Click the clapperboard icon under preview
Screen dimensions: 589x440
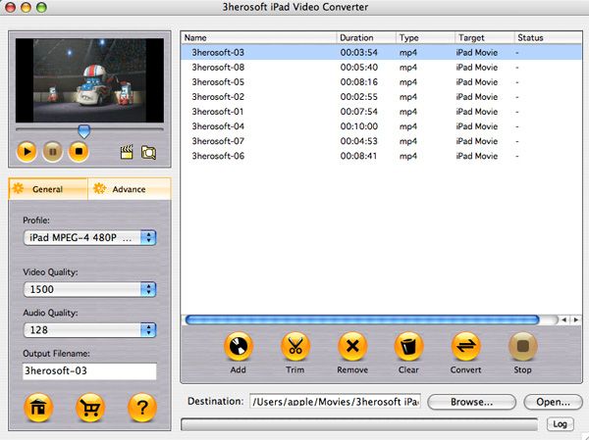127,152
